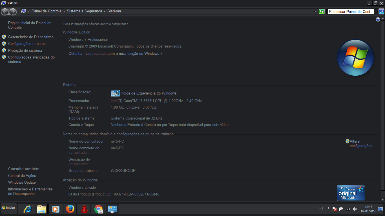Click the power plug battery tray icon
Viewport: 385px width, 216px height.
pyautogui.click(x=341, y=209)
